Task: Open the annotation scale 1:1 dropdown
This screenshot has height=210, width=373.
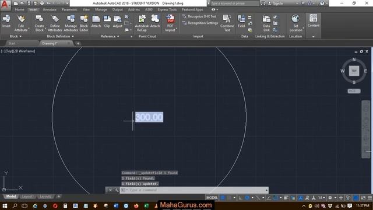Action: (x=322, y=198)
